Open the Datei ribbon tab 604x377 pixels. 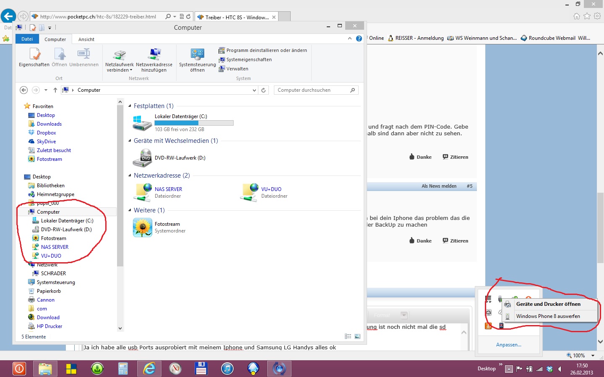point(27,39)
